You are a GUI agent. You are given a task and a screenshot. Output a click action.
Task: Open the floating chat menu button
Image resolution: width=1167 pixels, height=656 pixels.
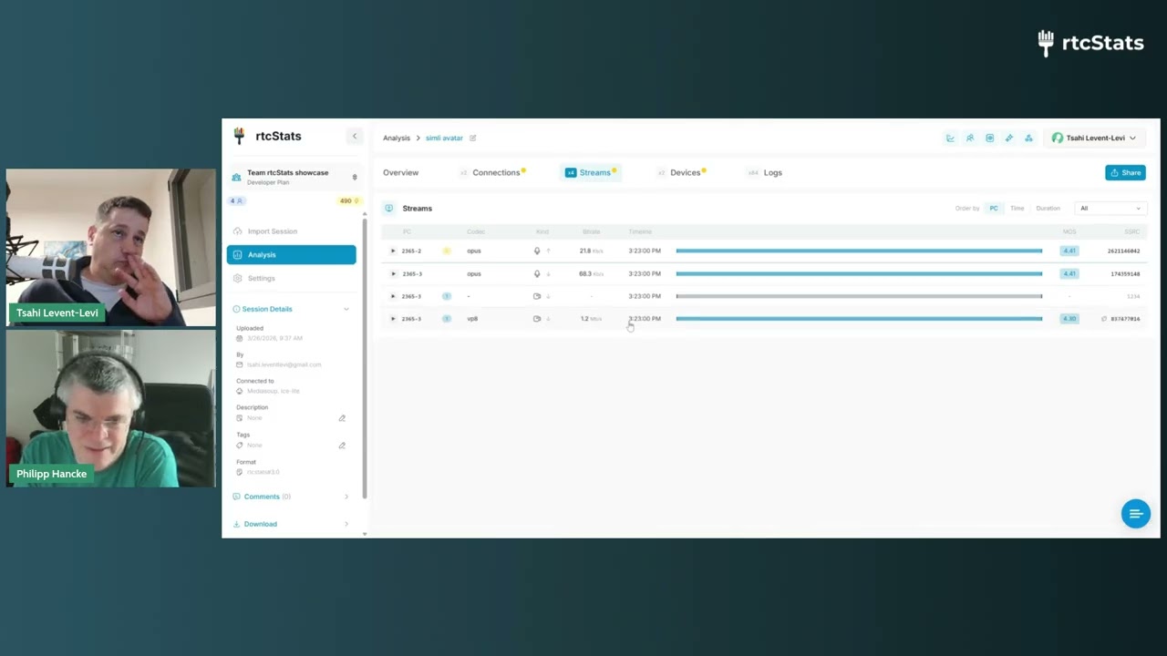coord(1136,514)
